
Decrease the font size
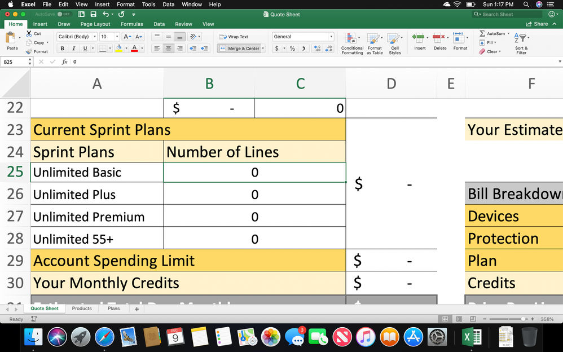click(x=139, y=37)
